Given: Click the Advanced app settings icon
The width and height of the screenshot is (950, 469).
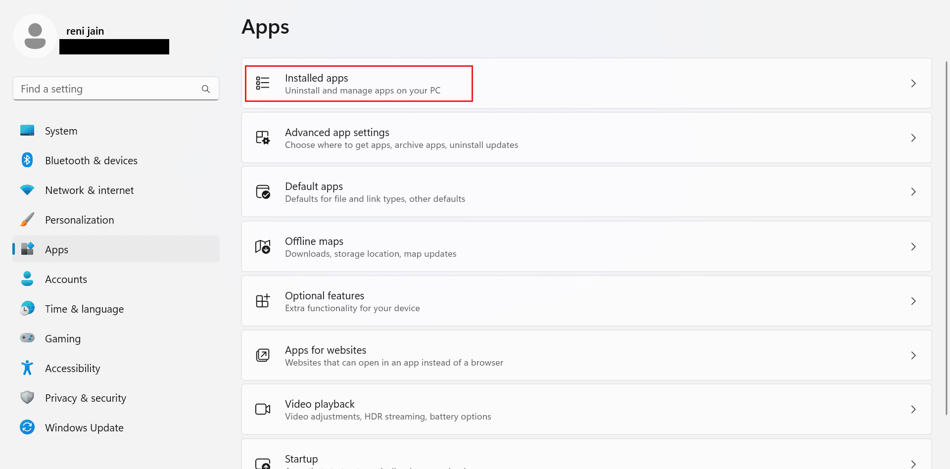Looking at the screenshot, I should pyautogui.click(x=263, y=138).
